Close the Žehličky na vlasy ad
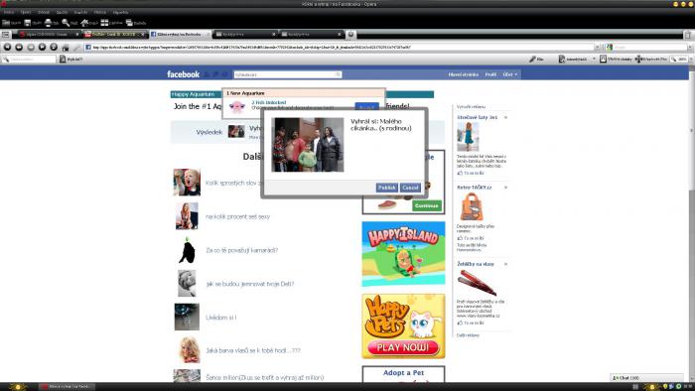 505,264
